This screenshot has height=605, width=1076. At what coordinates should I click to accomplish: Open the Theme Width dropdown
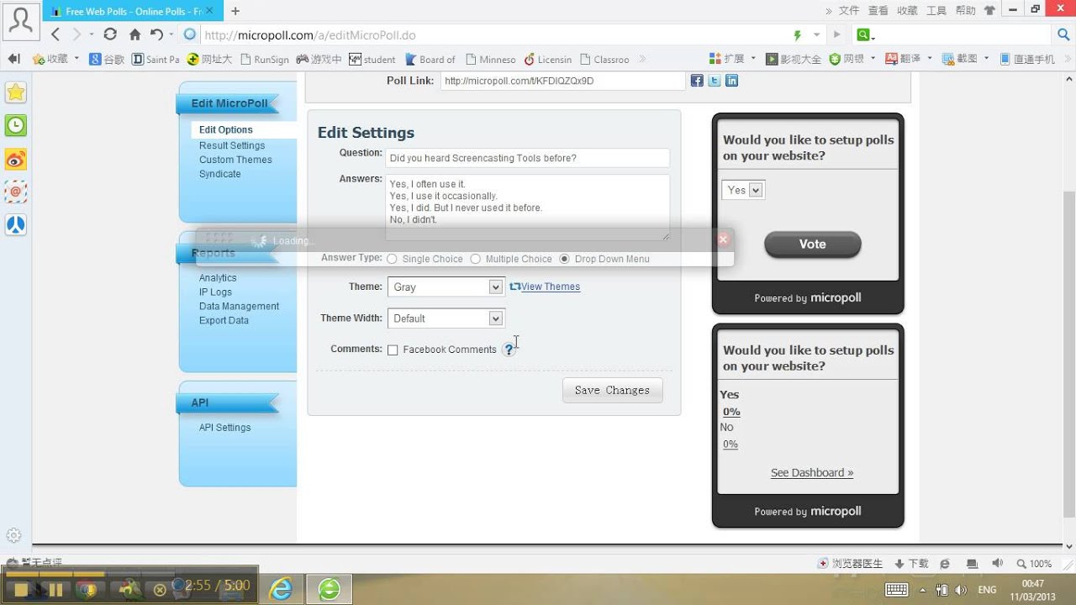coord(446,318)
